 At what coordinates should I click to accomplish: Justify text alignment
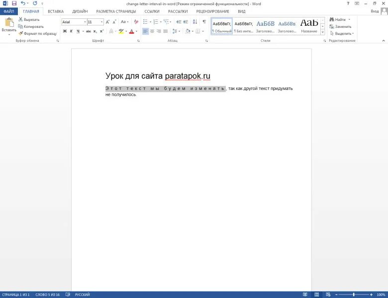pos(165,31)
